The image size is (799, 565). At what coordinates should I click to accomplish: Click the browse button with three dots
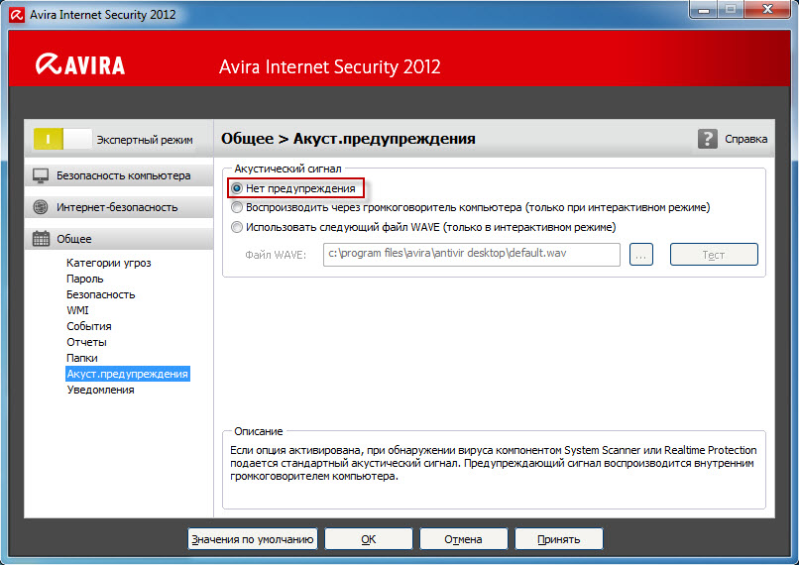click(641, 254)
